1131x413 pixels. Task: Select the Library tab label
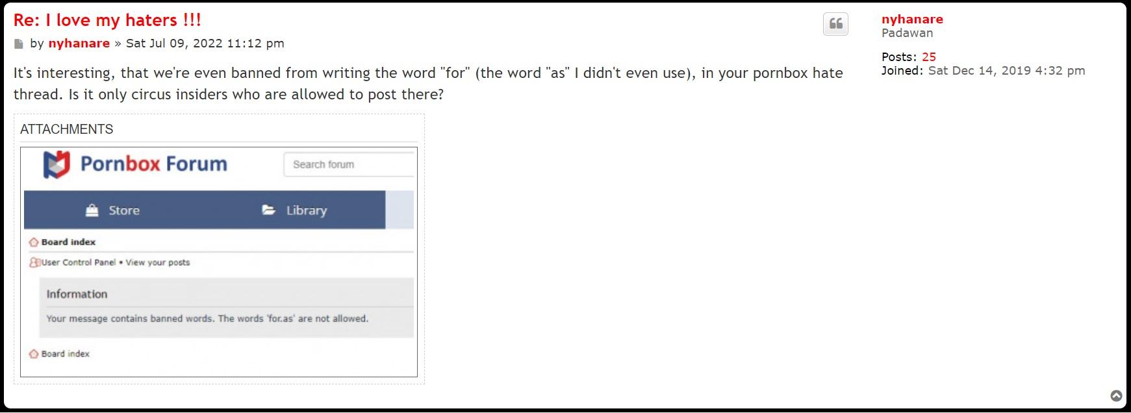click(306, 210)
